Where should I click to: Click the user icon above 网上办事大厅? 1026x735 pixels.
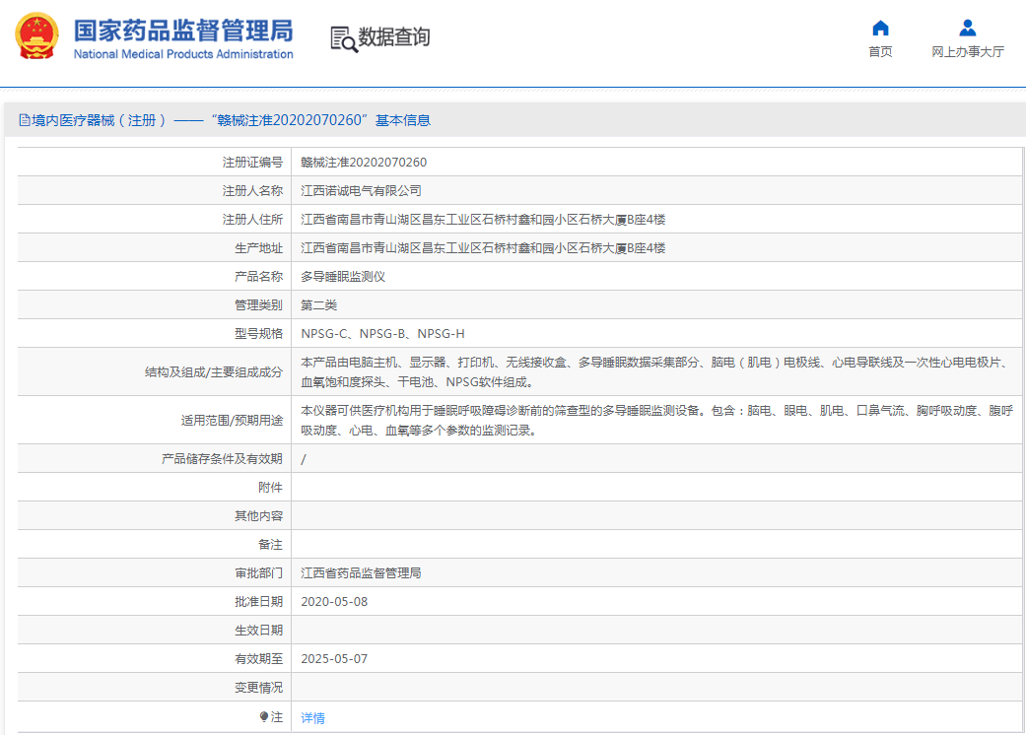[x=967, y=28]
